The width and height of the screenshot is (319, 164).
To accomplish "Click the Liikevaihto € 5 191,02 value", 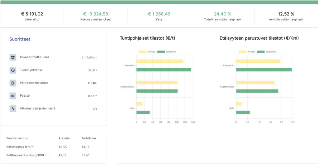I will (x=32, y=14).
